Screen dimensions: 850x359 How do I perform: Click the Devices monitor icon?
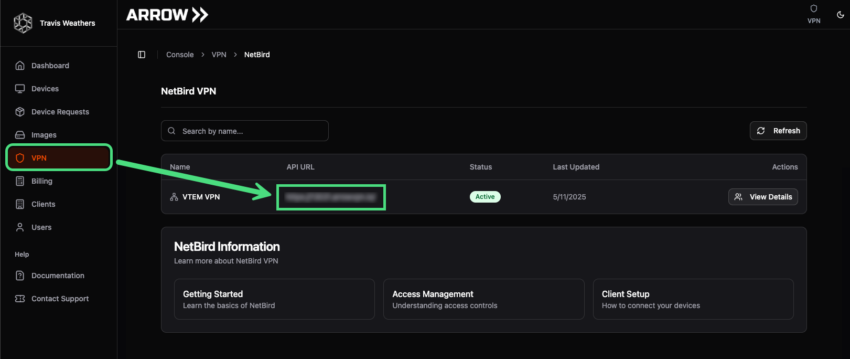[20, 89]
